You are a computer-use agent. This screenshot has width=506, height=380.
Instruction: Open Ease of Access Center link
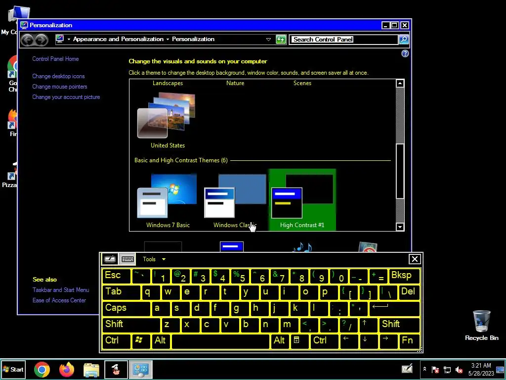click(59, 300)
